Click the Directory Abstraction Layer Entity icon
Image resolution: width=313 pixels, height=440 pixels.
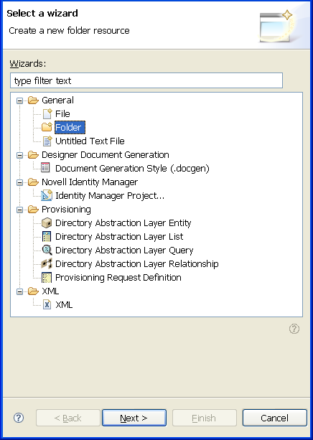(x=47, y=223)
